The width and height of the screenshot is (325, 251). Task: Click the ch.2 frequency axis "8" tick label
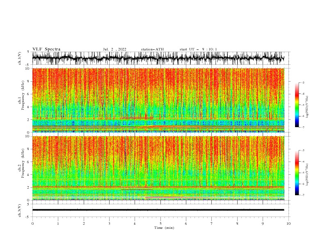click(x=28, y=149)
